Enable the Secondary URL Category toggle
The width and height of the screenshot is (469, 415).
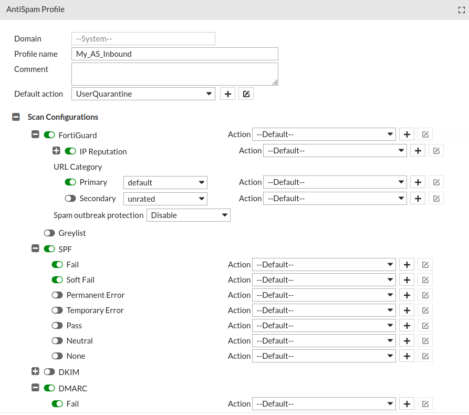pos(70,199)
